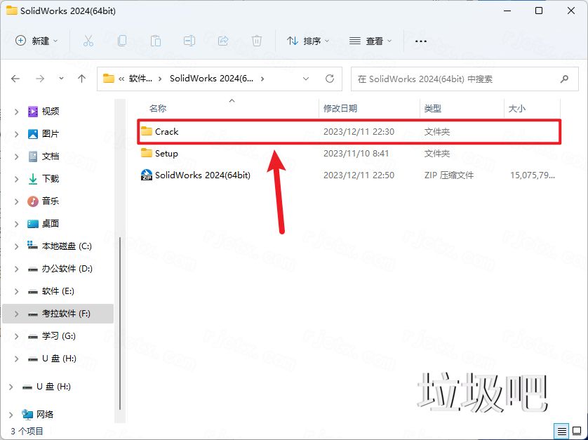Click the Delete icon on the toolbar
This screenshot has height=440, width=588.
[x=257, y=42]
